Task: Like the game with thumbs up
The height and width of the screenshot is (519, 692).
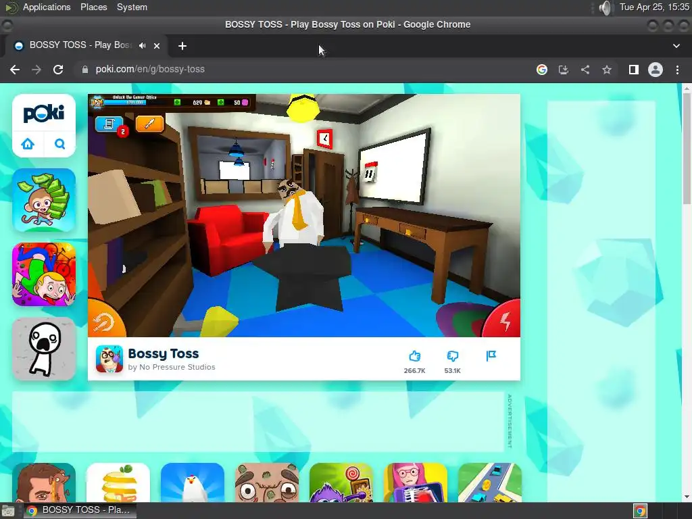Action: pos(414,356)
